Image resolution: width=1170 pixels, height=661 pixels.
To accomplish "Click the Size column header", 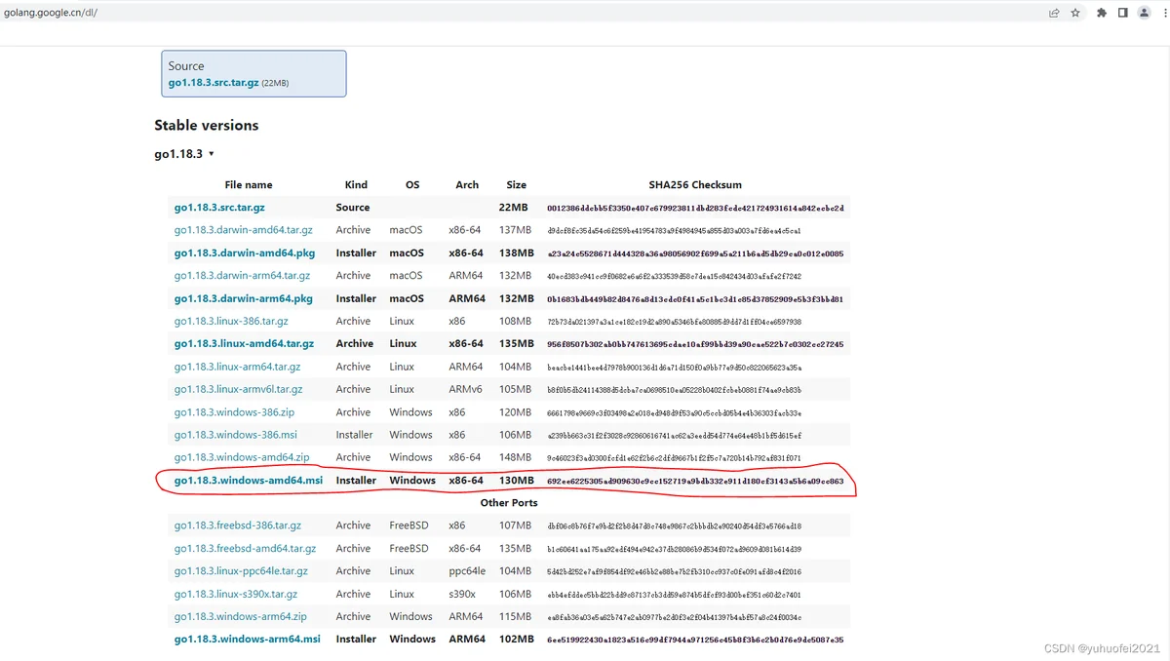I will pyautogui.click(x=517, y=184).
